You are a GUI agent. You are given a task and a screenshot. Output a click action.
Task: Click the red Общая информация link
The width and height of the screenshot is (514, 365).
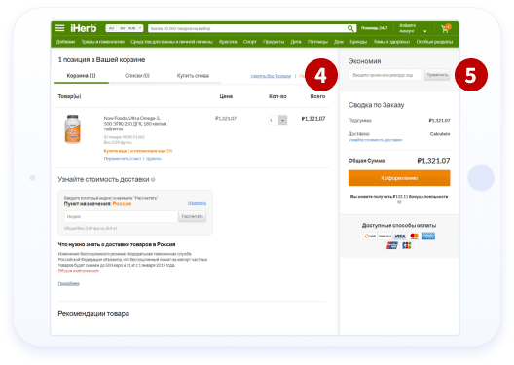coord(78,271)
